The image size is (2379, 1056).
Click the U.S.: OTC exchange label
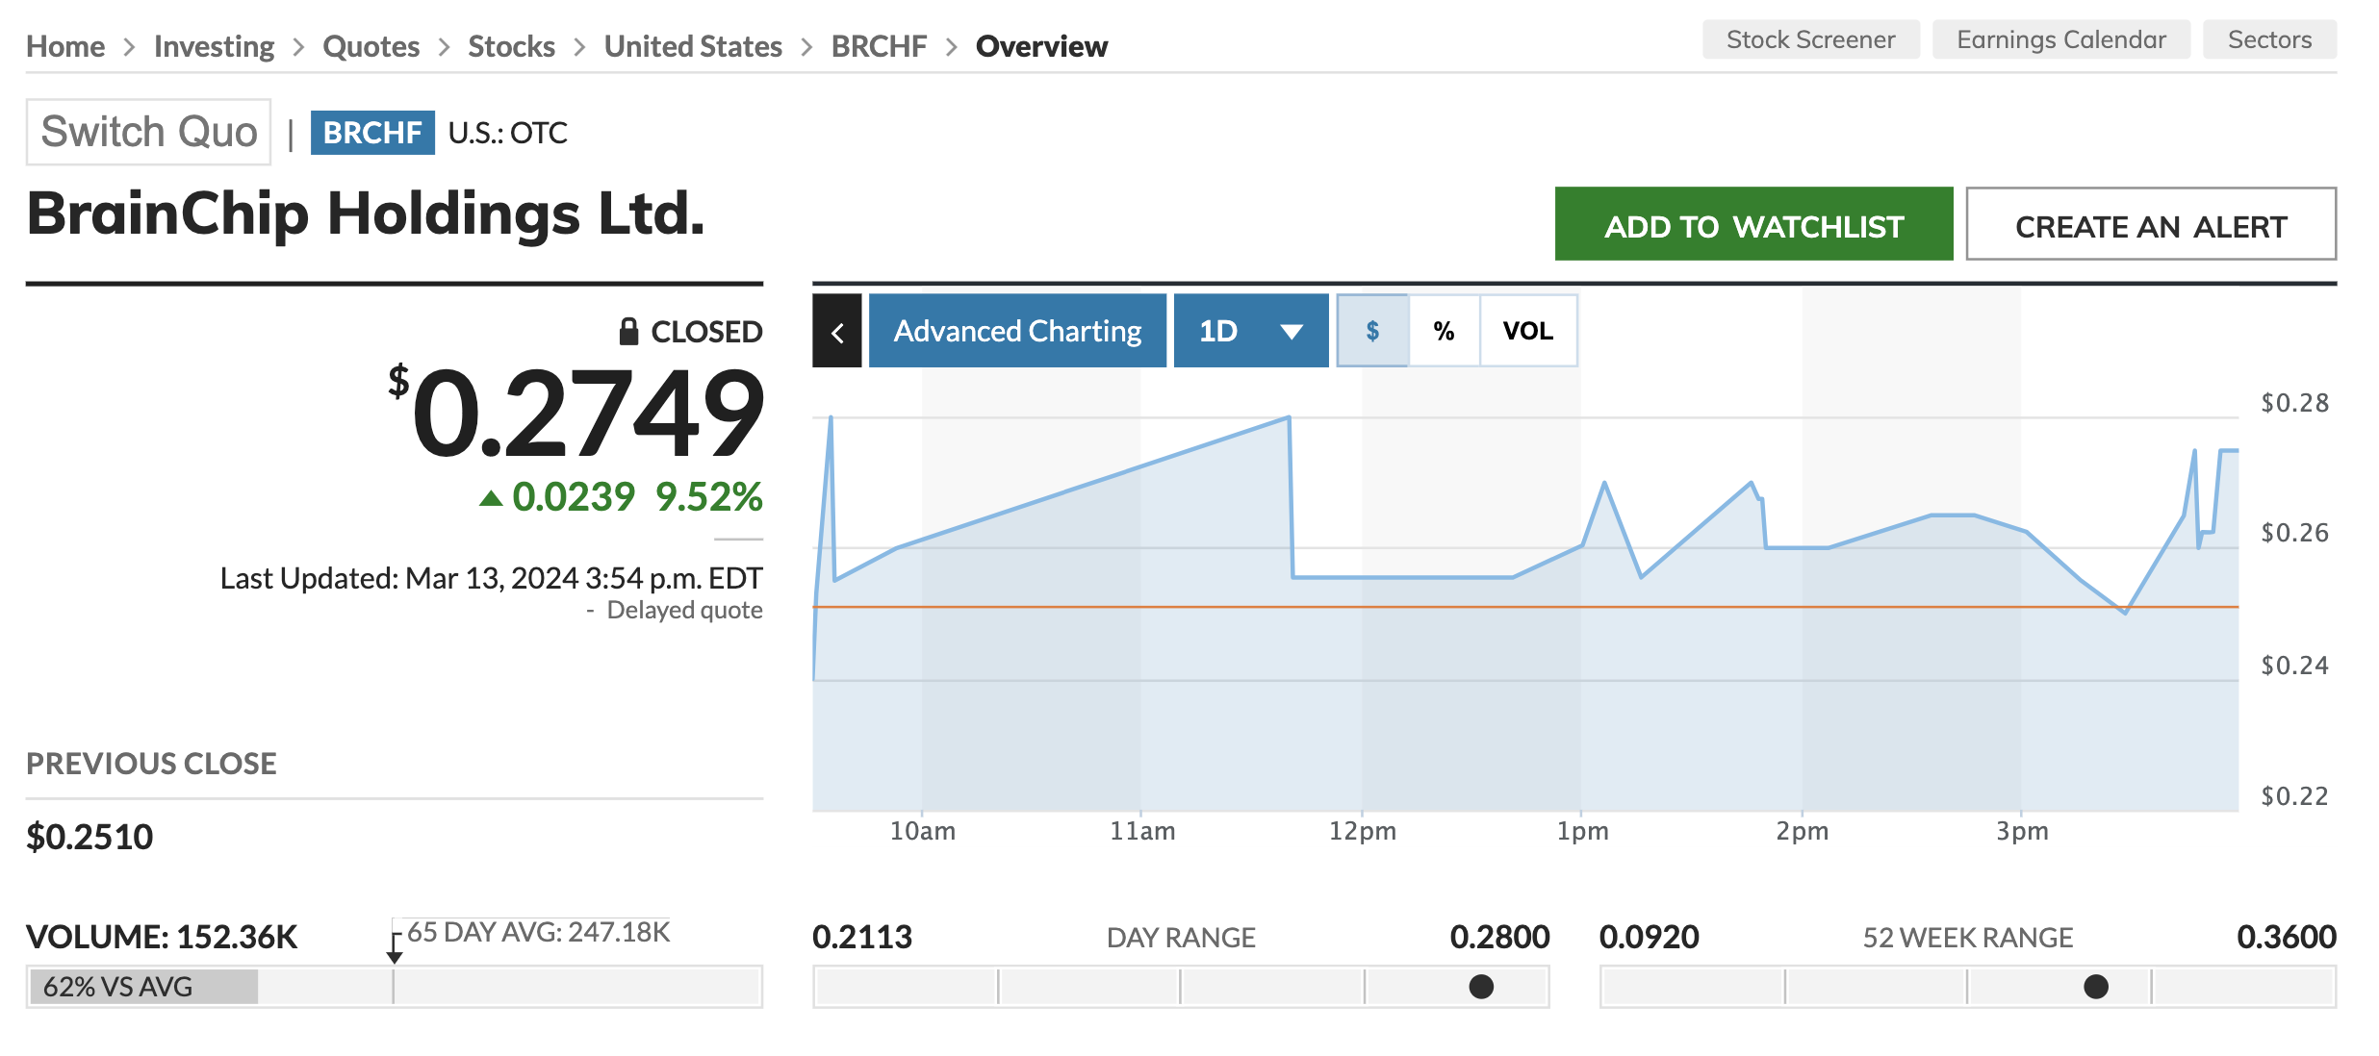pyautogui.click(x=508, y=133)
